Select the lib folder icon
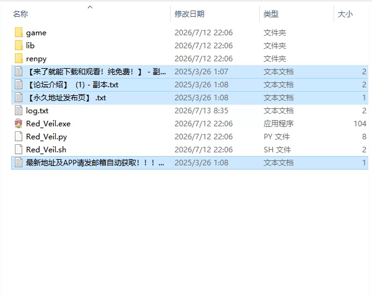This screenshot has width=372, height=296. (19, 46)
